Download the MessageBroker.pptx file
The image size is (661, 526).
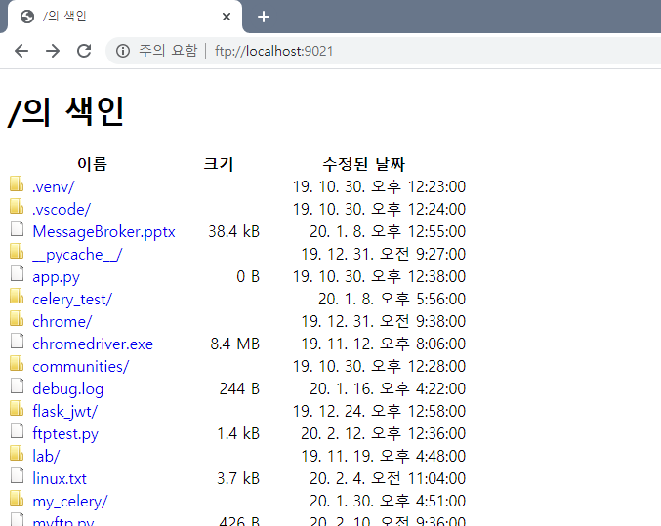coord(103,232)
